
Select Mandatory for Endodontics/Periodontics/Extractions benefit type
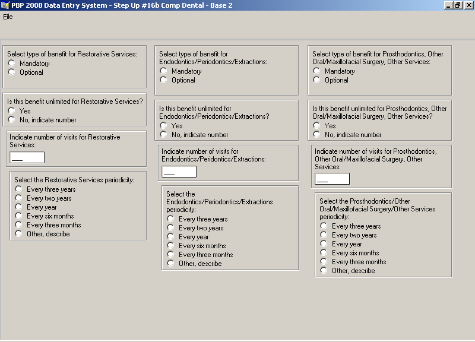[x=164, y=71]
